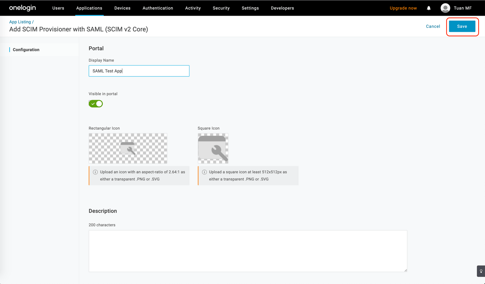Click the Portal section heading
485x284 pixels.
pos(96,48)
